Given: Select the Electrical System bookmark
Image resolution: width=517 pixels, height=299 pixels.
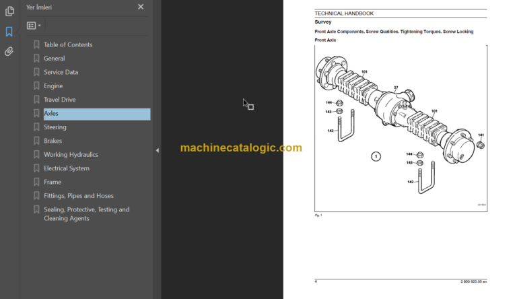Looking at the screenshot, I should point(67,168).
